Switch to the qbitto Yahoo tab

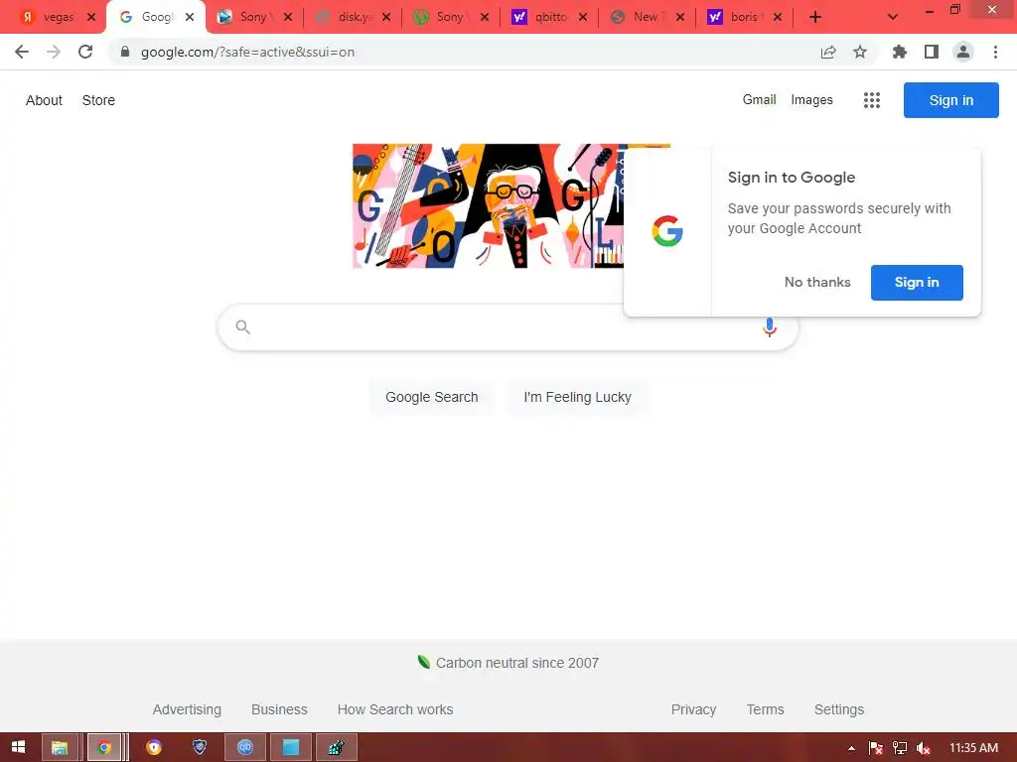pyautogui.click(x=547, y=17)
